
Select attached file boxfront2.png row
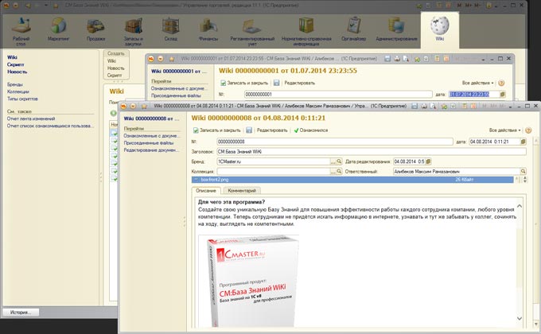tap(352, 180)
